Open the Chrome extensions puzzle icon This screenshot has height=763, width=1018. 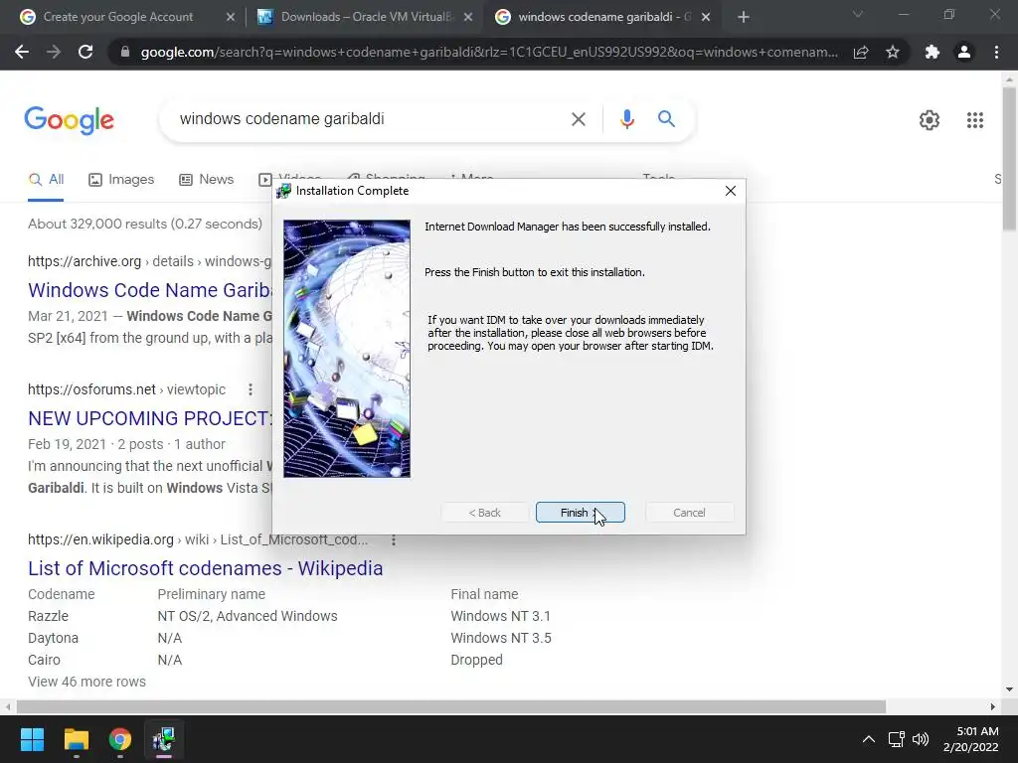coord(933,52)
